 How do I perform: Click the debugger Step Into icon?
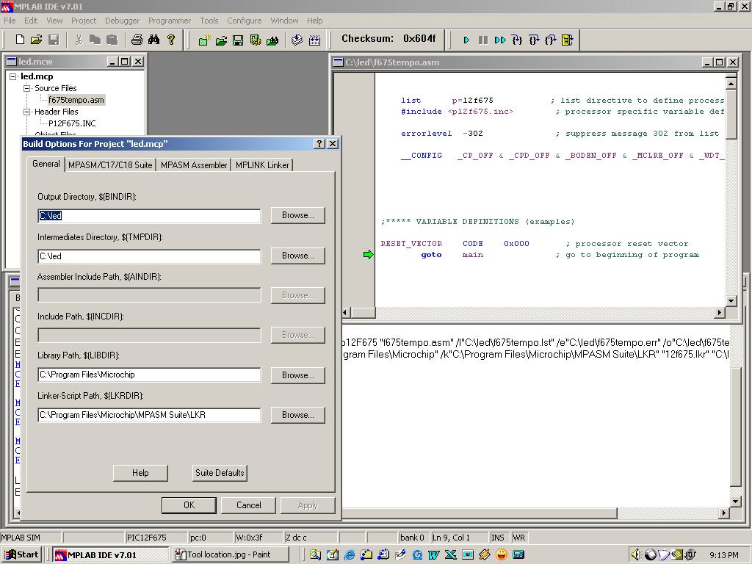517,40
